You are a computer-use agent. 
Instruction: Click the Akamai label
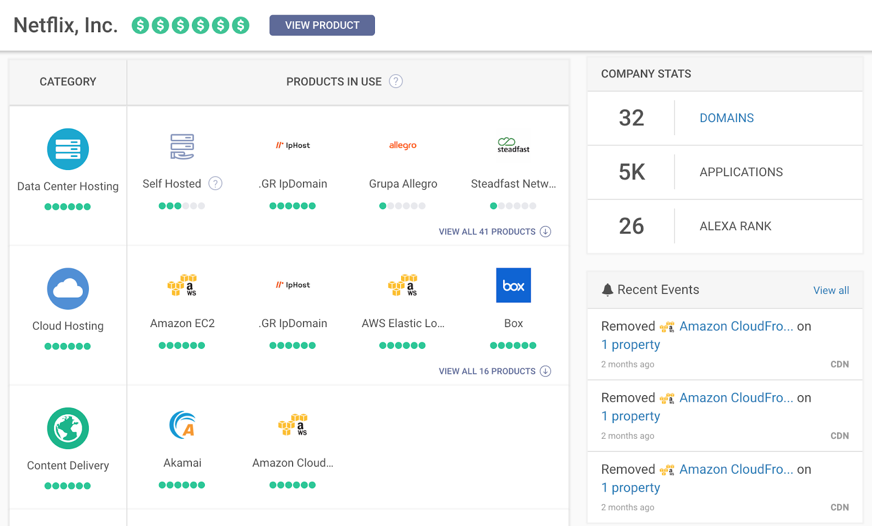tap(182, 463)
